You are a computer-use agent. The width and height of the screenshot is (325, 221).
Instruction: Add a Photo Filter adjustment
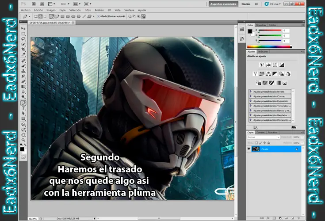[282, 74]
